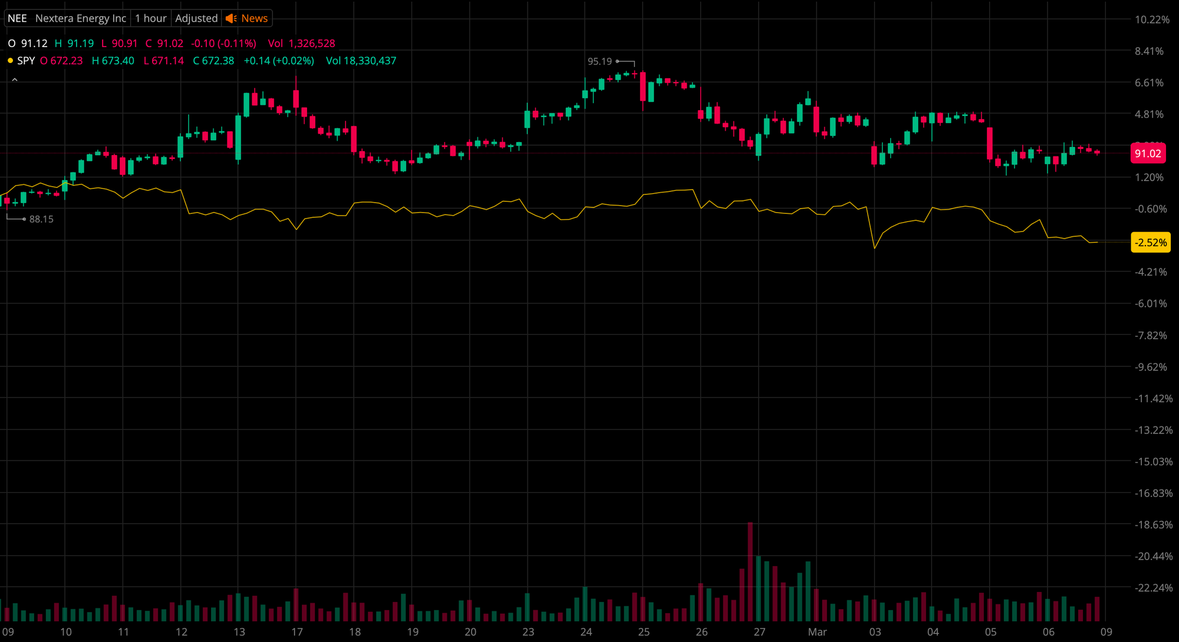The width and height of the screenshot is (1179, 642).
Task: Click the Nextera Energy Inc company name
Action: (x=81, y=18)
